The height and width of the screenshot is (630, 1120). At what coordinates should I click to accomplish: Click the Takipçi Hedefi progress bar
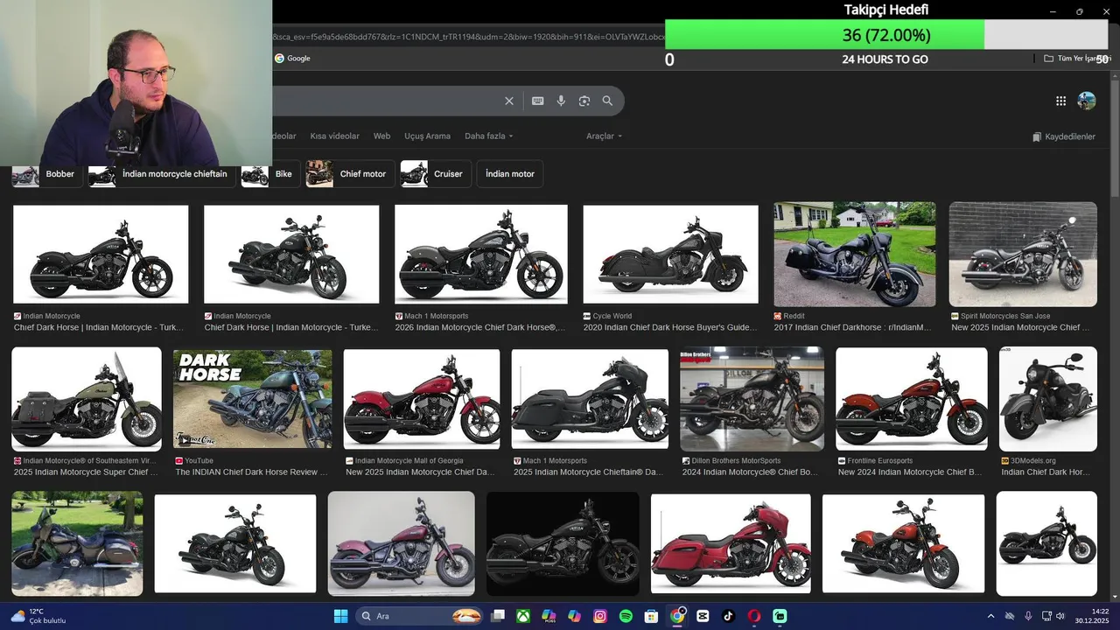[886, 35]
